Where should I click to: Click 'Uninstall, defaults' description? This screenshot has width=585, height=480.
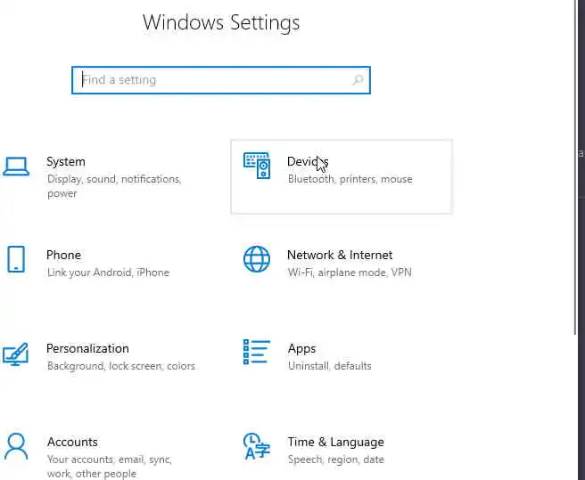329,366
